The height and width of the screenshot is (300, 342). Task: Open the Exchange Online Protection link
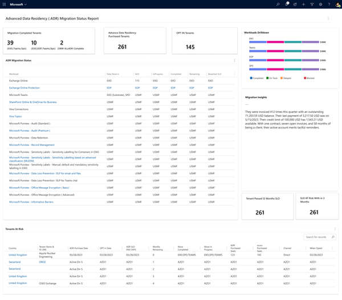tap(25, 88)
